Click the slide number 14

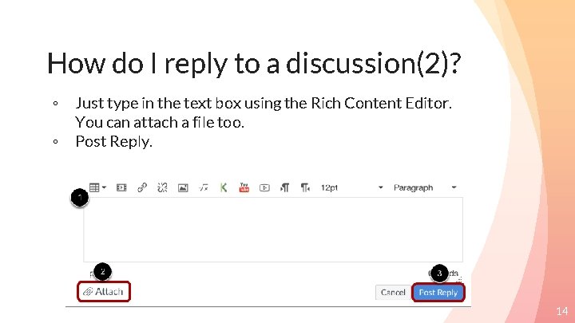coord(561,311)
